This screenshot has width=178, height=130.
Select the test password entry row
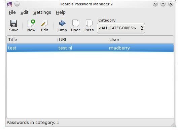[x=90, y=48]
